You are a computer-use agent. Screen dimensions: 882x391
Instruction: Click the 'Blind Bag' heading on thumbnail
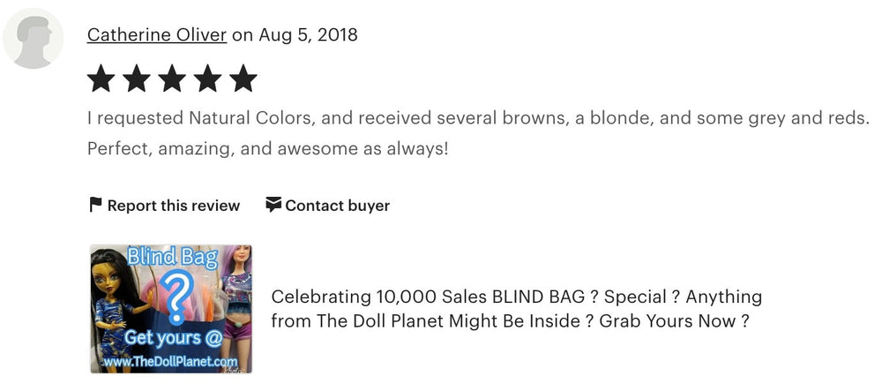click(173, 257)
